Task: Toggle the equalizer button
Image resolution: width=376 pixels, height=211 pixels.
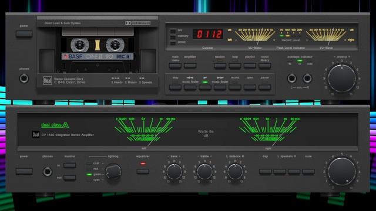Action: point(143,171)
